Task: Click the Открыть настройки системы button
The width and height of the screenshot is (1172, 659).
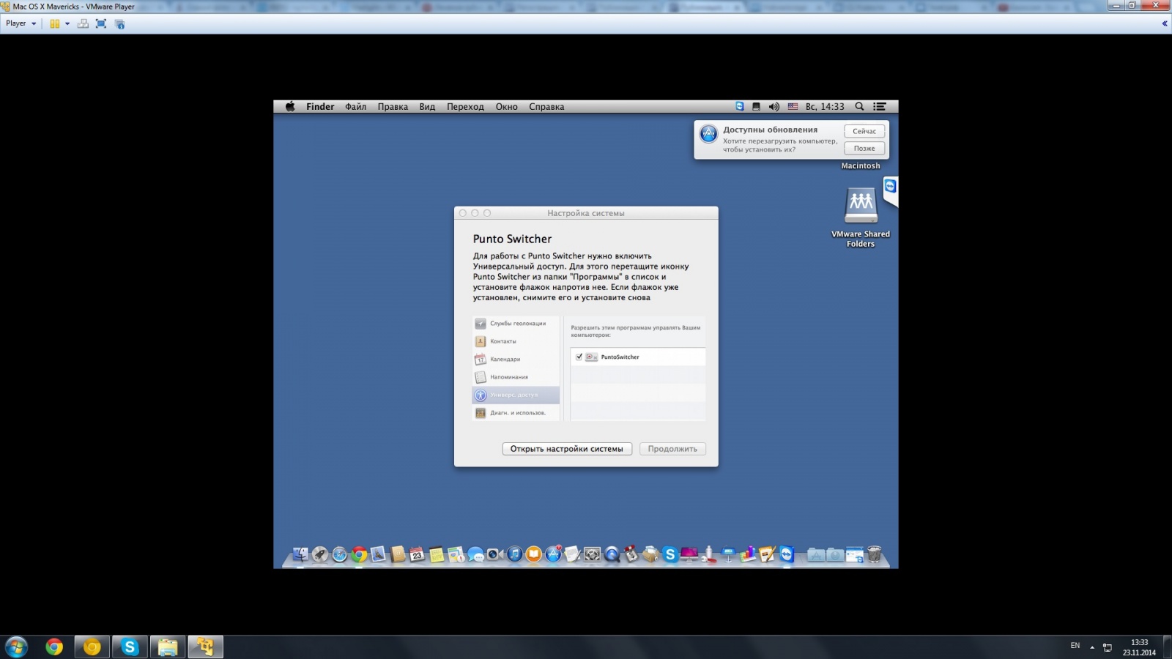Action: [x=566, y=449]
